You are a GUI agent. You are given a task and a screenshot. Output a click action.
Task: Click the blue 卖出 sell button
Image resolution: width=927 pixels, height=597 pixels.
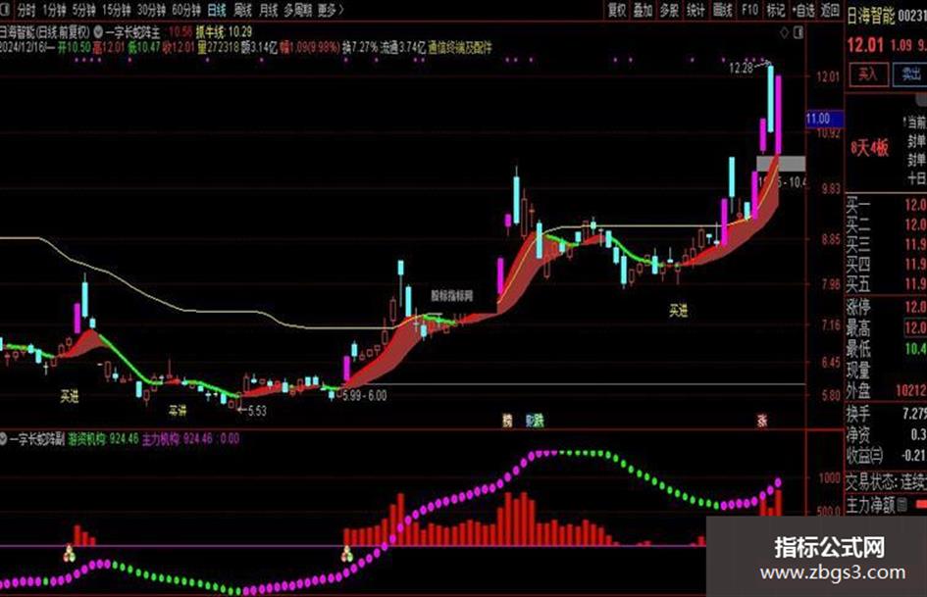pos(910,75)
